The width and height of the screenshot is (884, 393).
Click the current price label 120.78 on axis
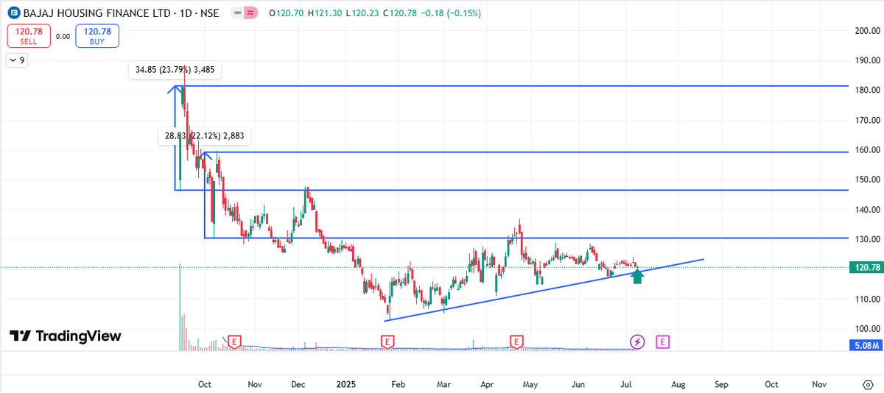(865, 267)
